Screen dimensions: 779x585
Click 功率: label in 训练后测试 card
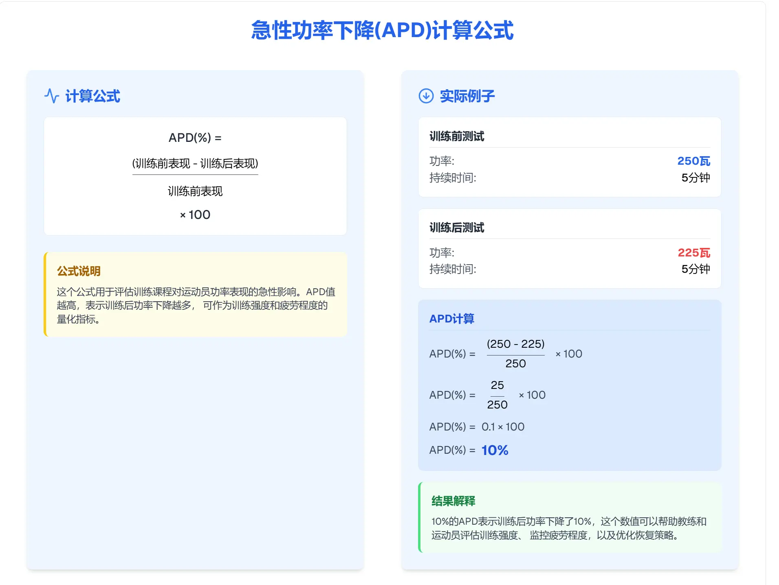click(x=442, y=253)
